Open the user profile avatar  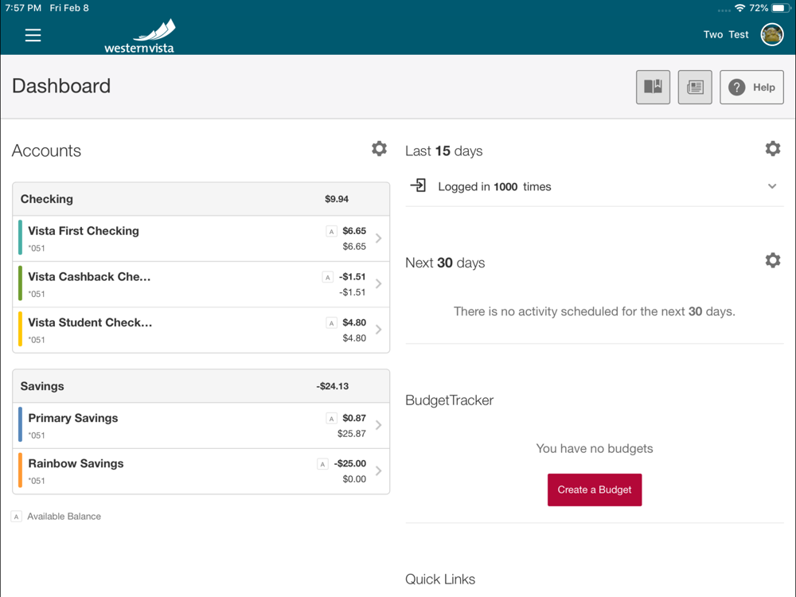(771, 34)
